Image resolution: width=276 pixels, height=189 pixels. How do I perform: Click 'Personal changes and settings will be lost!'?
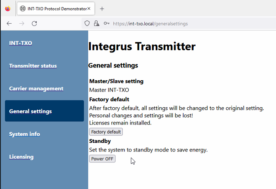pyautogui.click(x=141, y=115)
